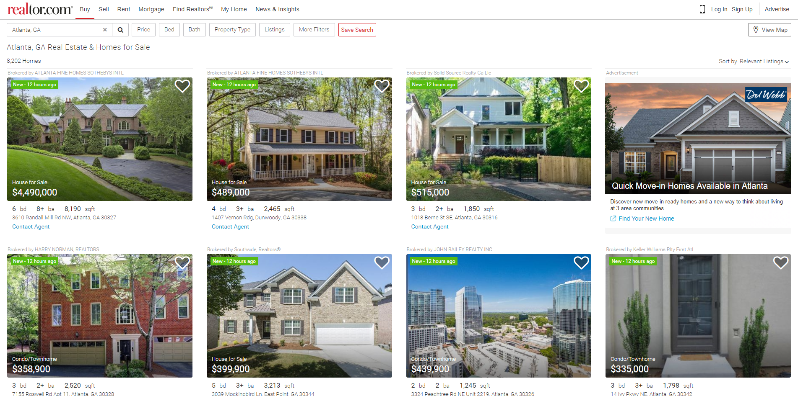
Task: Open the More Filters dropdown
Action: [x=314, y=30]
